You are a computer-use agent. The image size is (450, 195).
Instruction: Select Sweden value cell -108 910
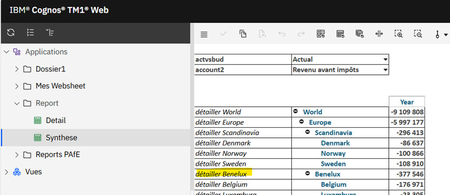(407, 164)
